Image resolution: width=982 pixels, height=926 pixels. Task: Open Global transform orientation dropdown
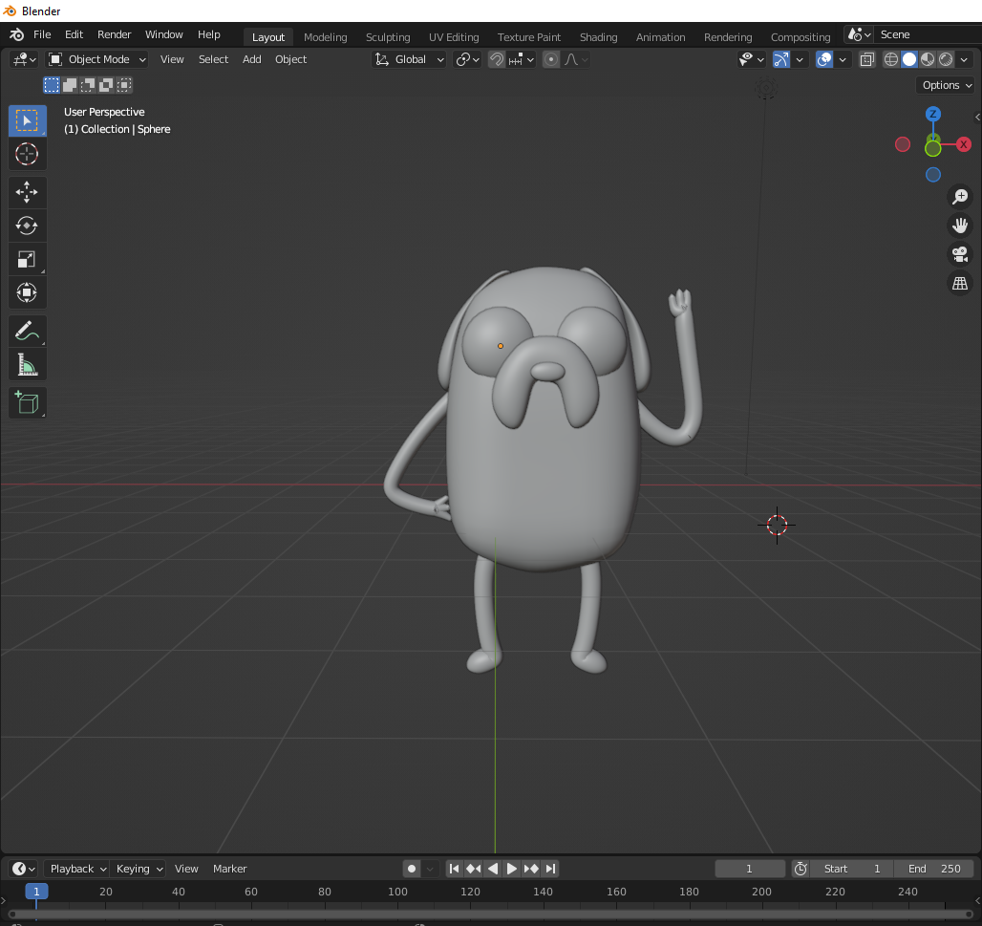tap(409, 59)
